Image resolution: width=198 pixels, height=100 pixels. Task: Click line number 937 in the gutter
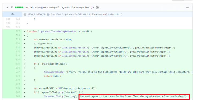point(18,72)
